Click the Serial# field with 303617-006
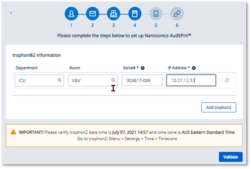Viewport: 251px width, 169px height. [x=142, y=80]
